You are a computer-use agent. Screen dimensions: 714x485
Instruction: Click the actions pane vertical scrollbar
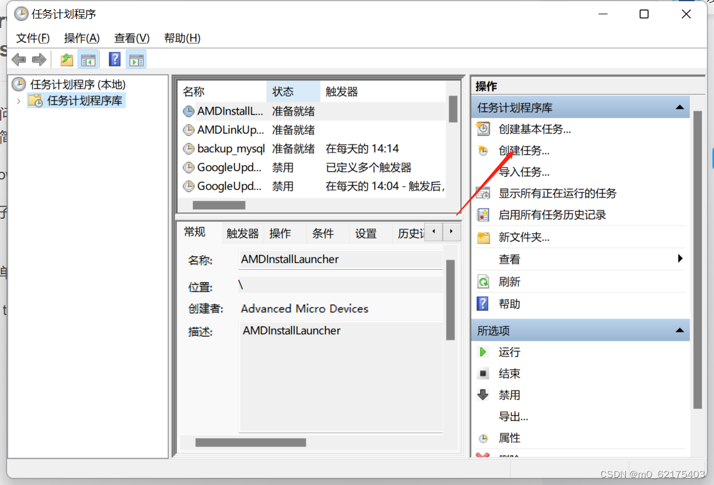click(698, 260)
